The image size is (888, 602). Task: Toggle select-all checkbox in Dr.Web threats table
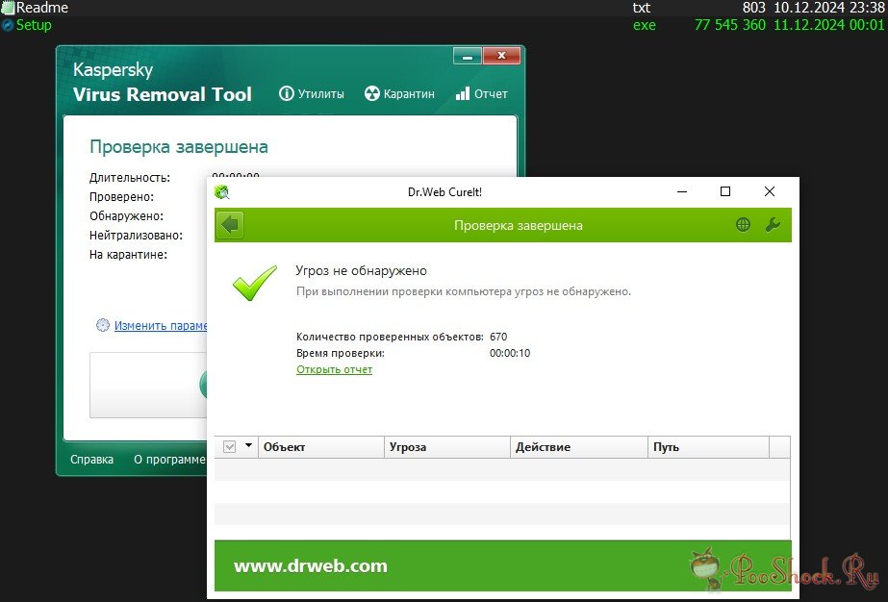[229, 447]
